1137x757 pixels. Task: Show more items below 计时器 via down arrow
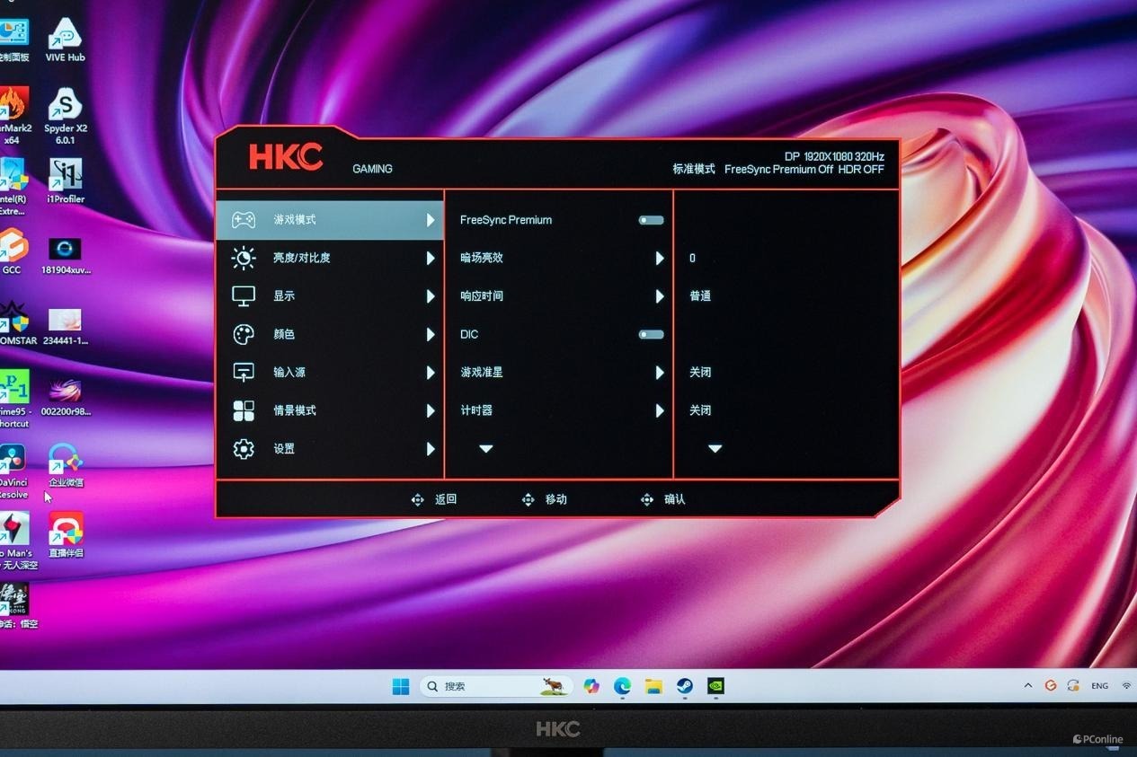click(x=486, y=449)
